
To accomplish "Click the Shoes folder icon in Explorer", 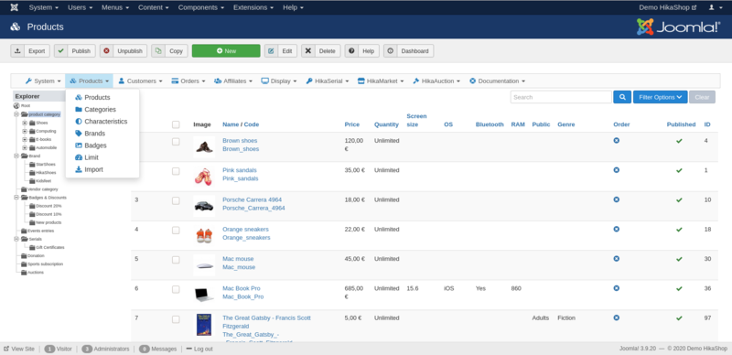I will click(x=32, y=123).
